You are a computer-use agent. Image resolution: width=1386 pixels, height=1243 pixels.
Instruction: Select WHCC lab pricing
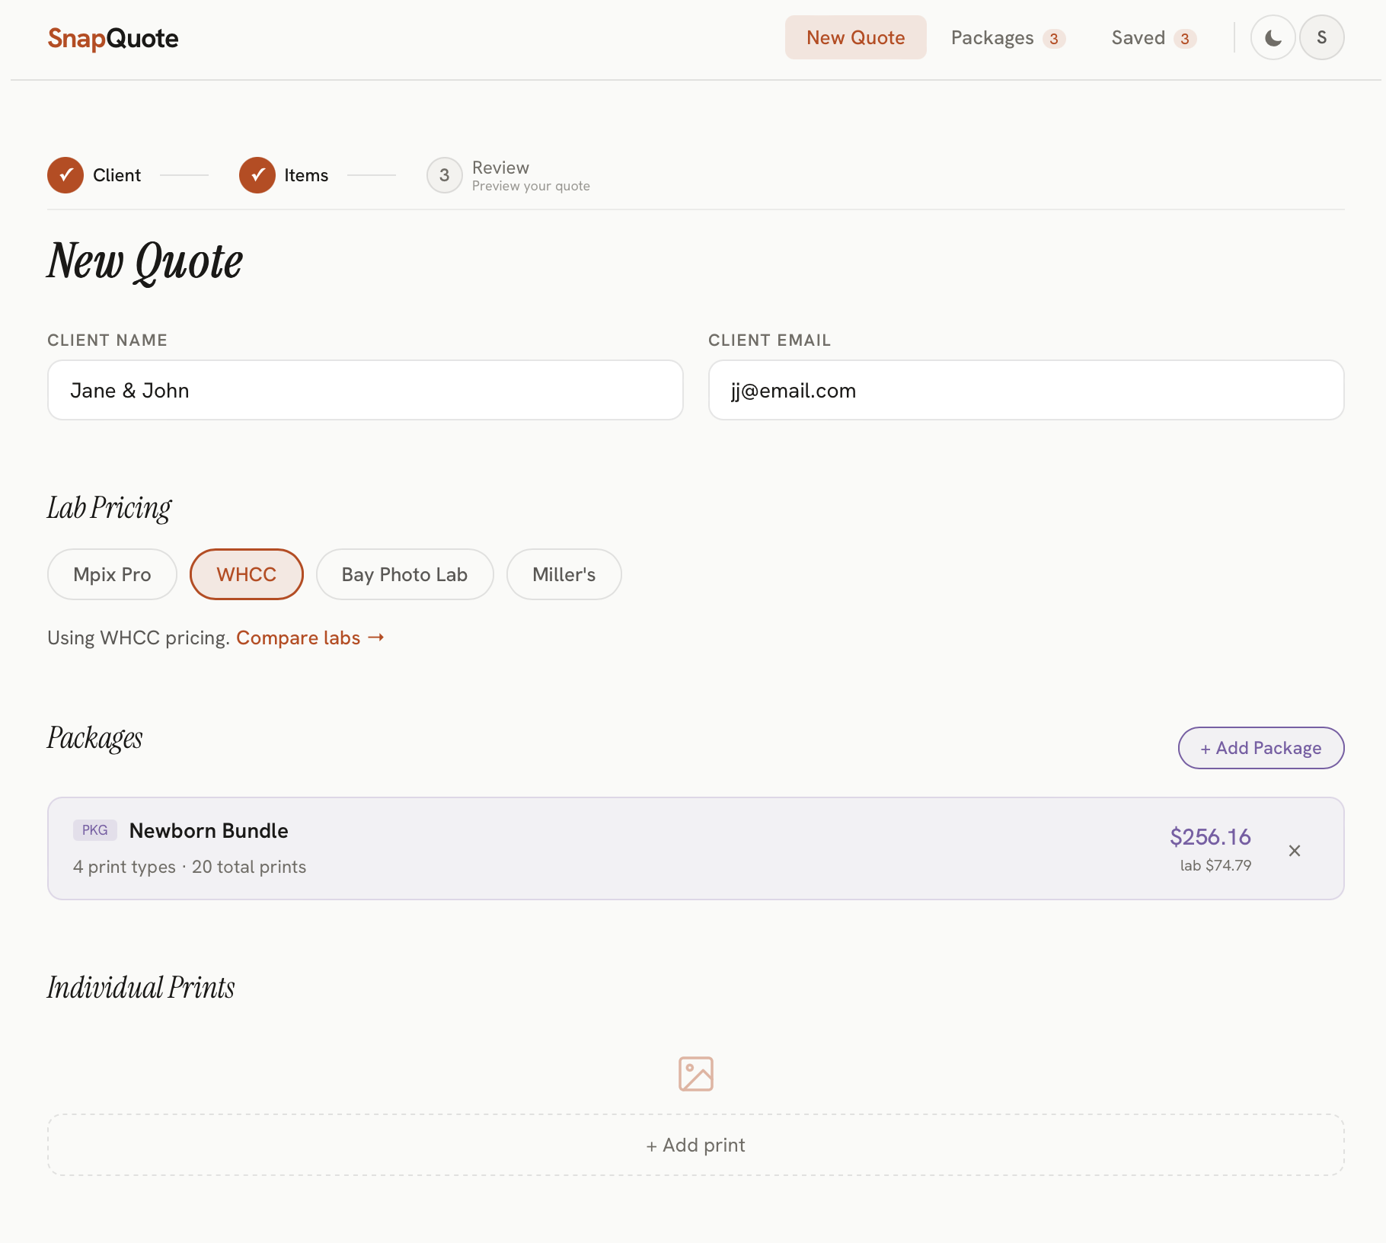pyautogui.click(x=247, y=574)
